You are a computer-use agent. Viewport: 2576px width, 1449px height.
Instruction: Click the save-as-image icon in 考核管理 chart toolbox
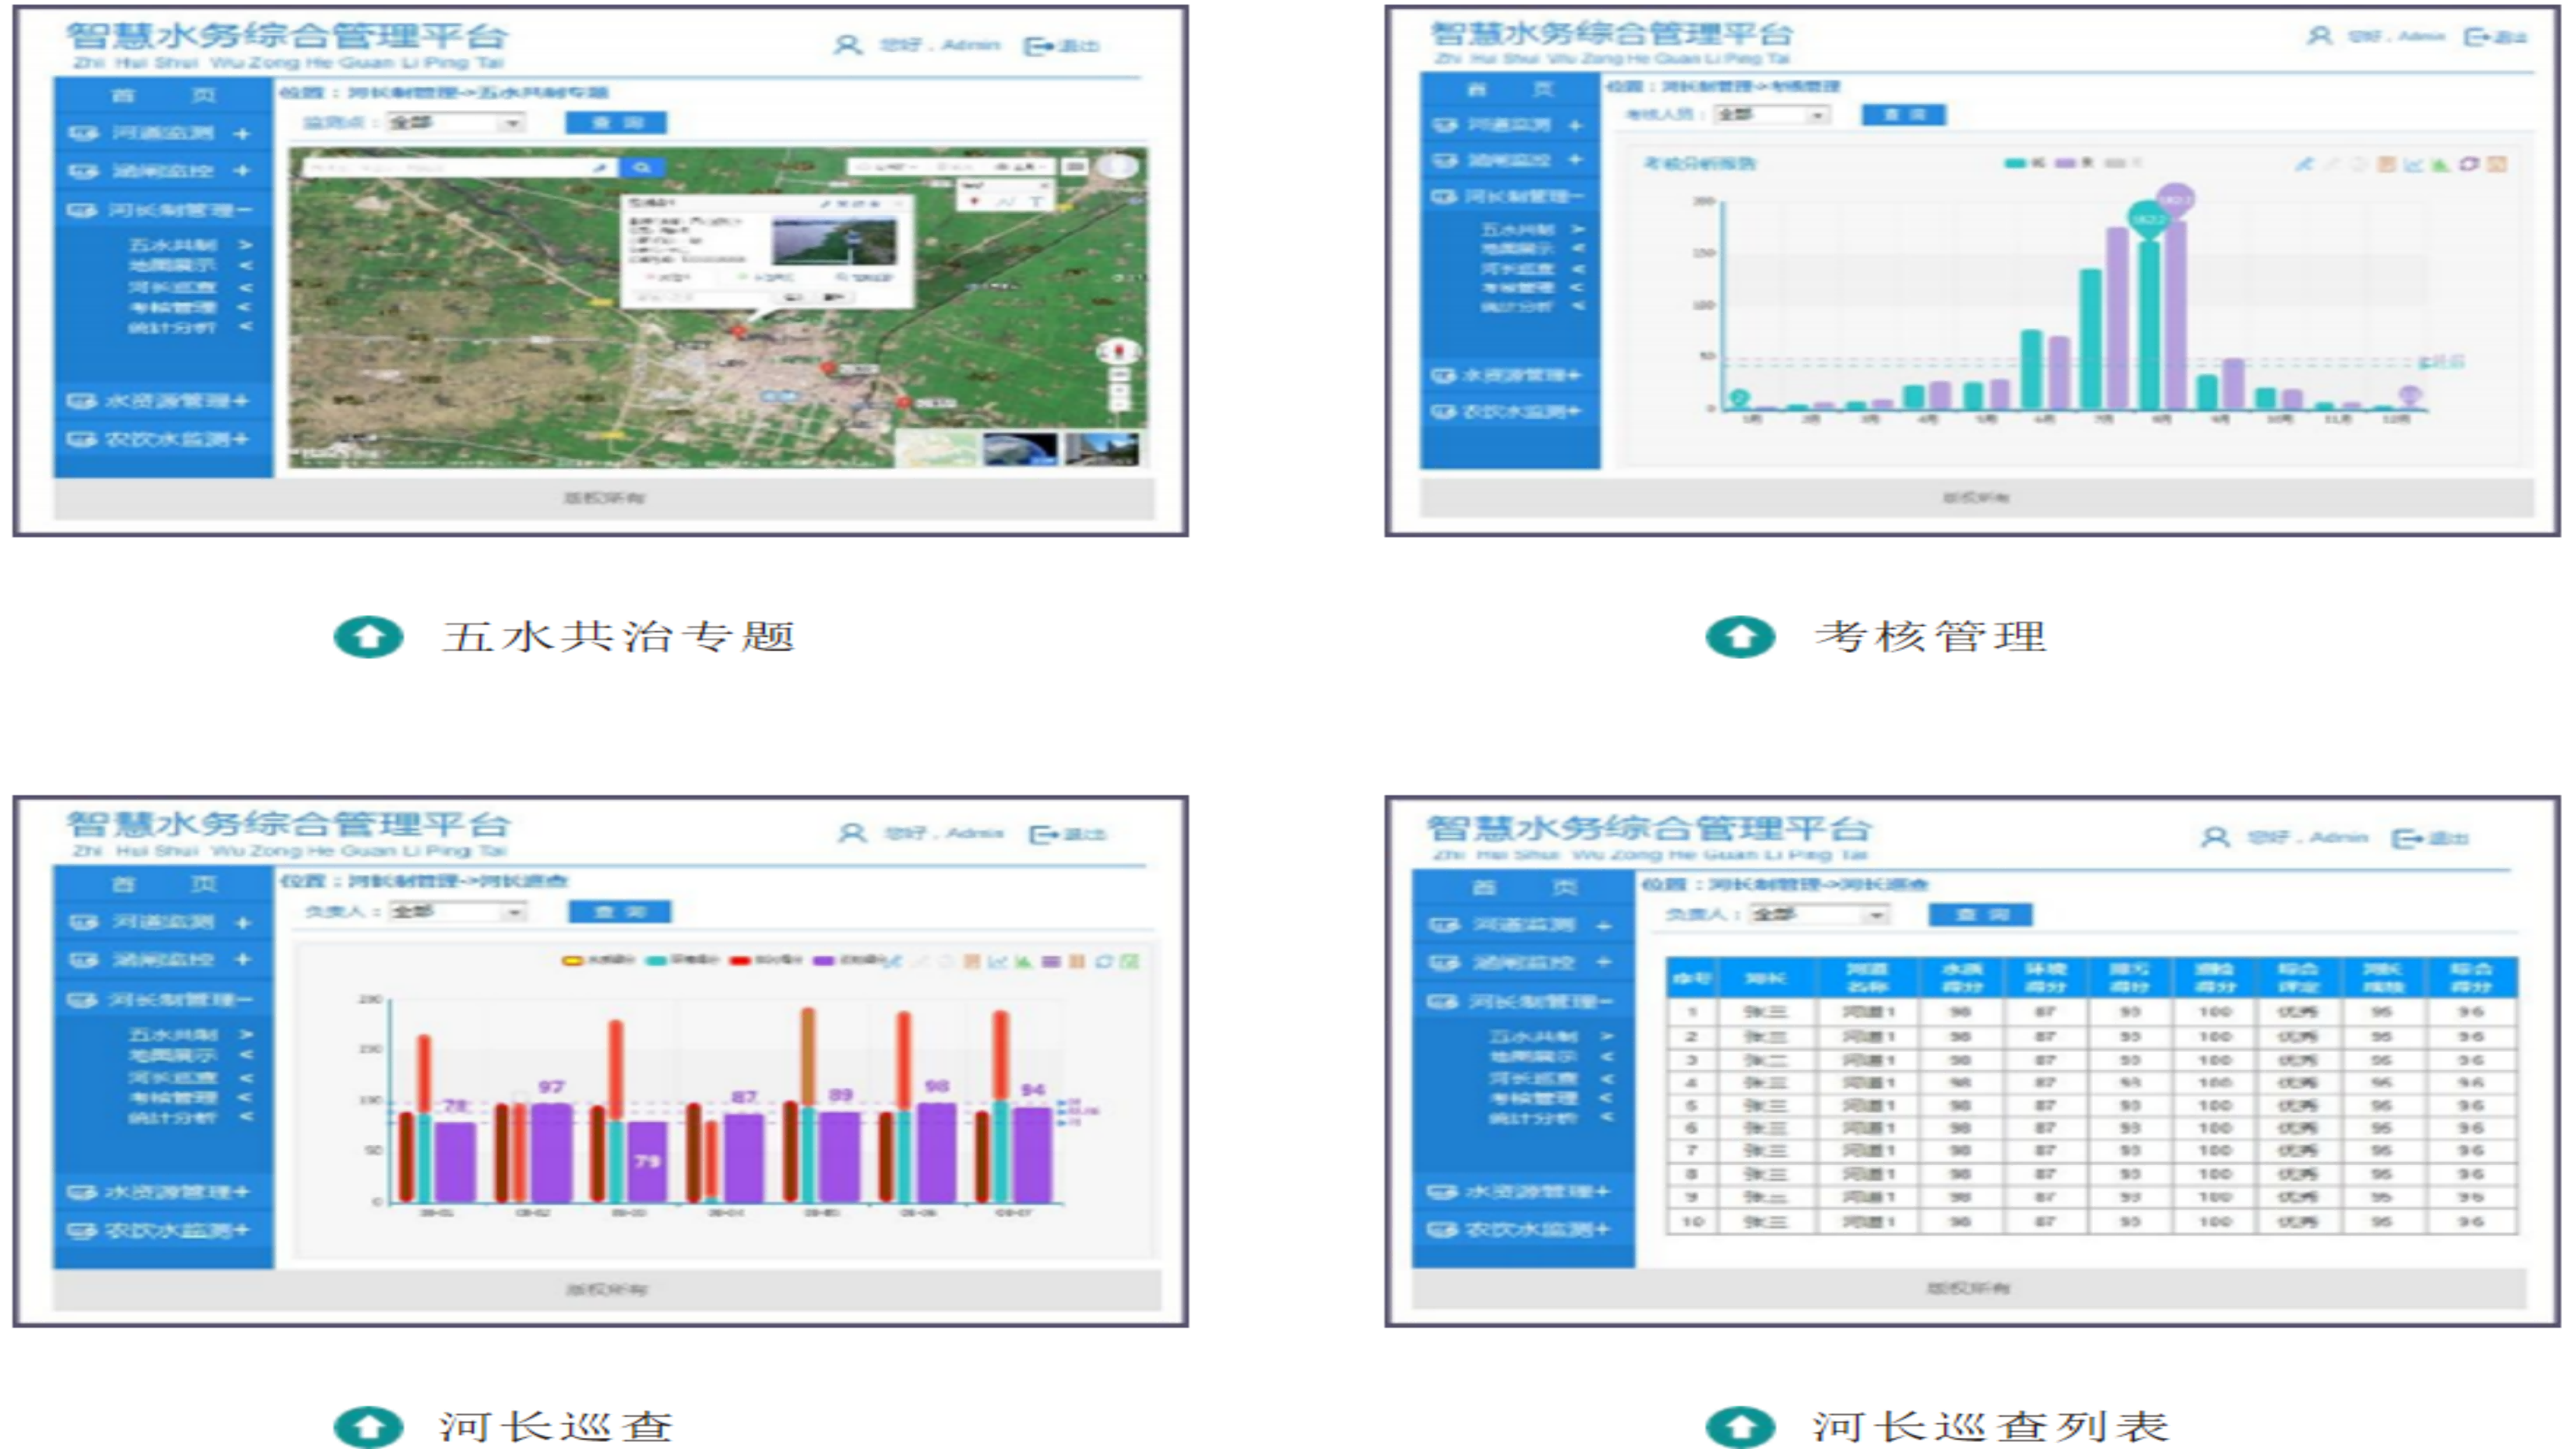pos(2496,164)
